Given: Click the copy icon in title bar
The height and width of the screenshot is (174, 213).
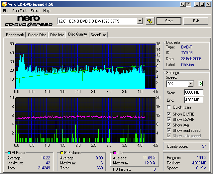Looking at the screenshot, I should click(183, 4).
